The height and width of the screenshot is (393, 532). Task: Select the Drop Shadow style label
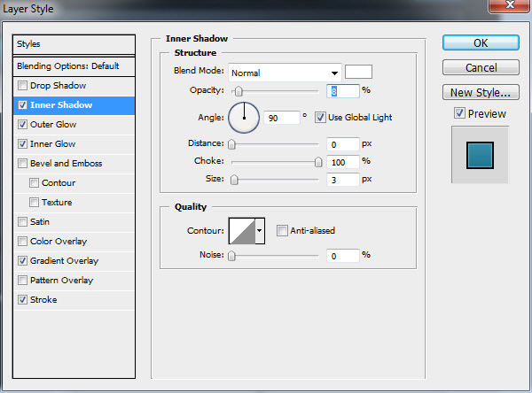tap(58, 85)
